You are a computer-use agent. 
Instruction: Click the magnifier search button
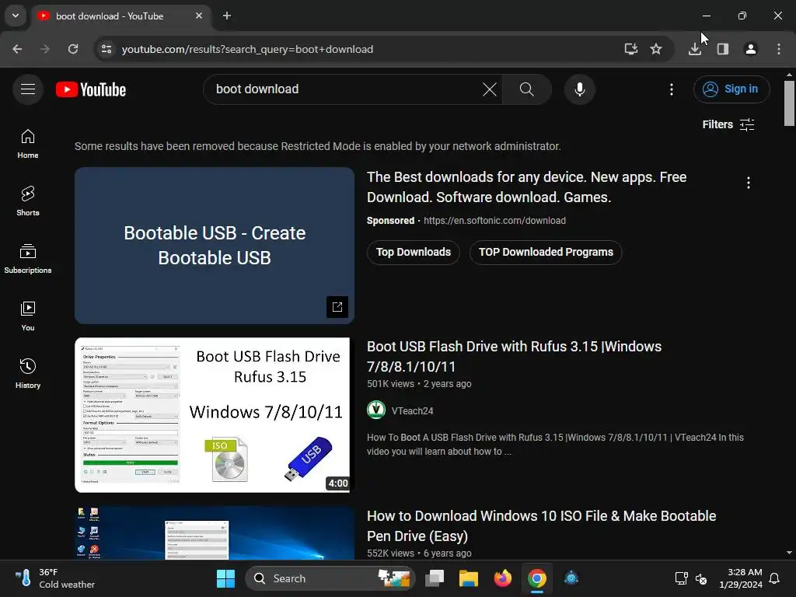tap(526, 89)
